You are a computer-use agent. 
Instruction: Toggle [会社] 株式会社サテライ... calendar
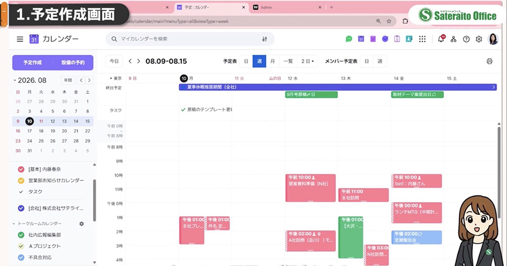tap(21, 208)
